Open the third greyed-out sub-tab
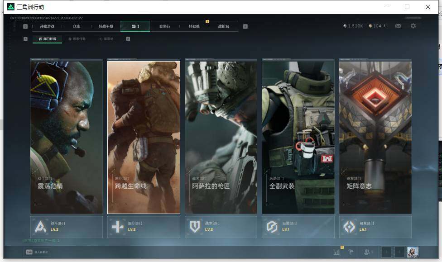The width and height of the screenshot is (442, 262). (x=106, y=39)
